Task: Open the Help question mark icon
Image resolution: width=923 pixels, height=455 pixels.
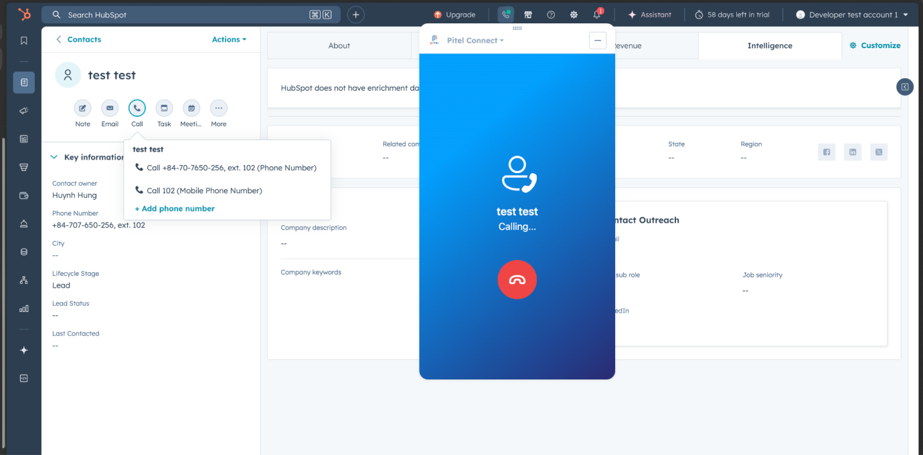Action: tap(551, 15)
